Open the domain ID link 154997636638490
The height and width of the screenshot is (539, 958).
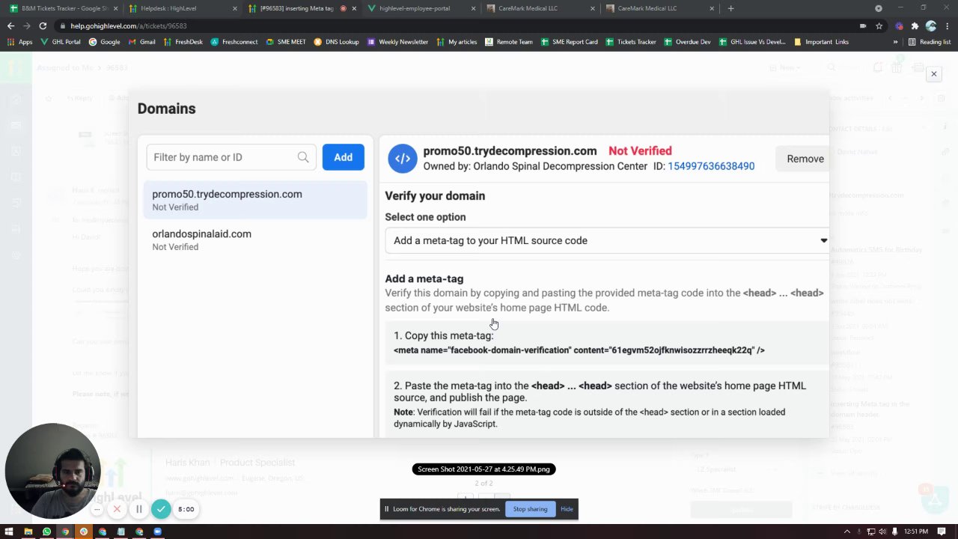point(711,166)
